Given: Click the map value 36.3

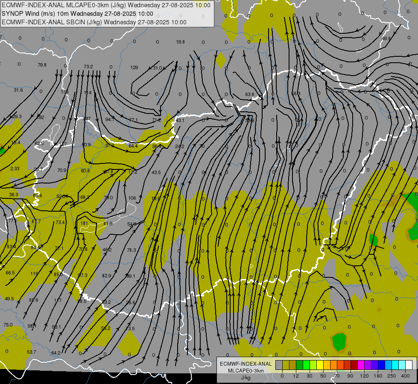Looking at the screenshot, I should click(x=14, y=195).
